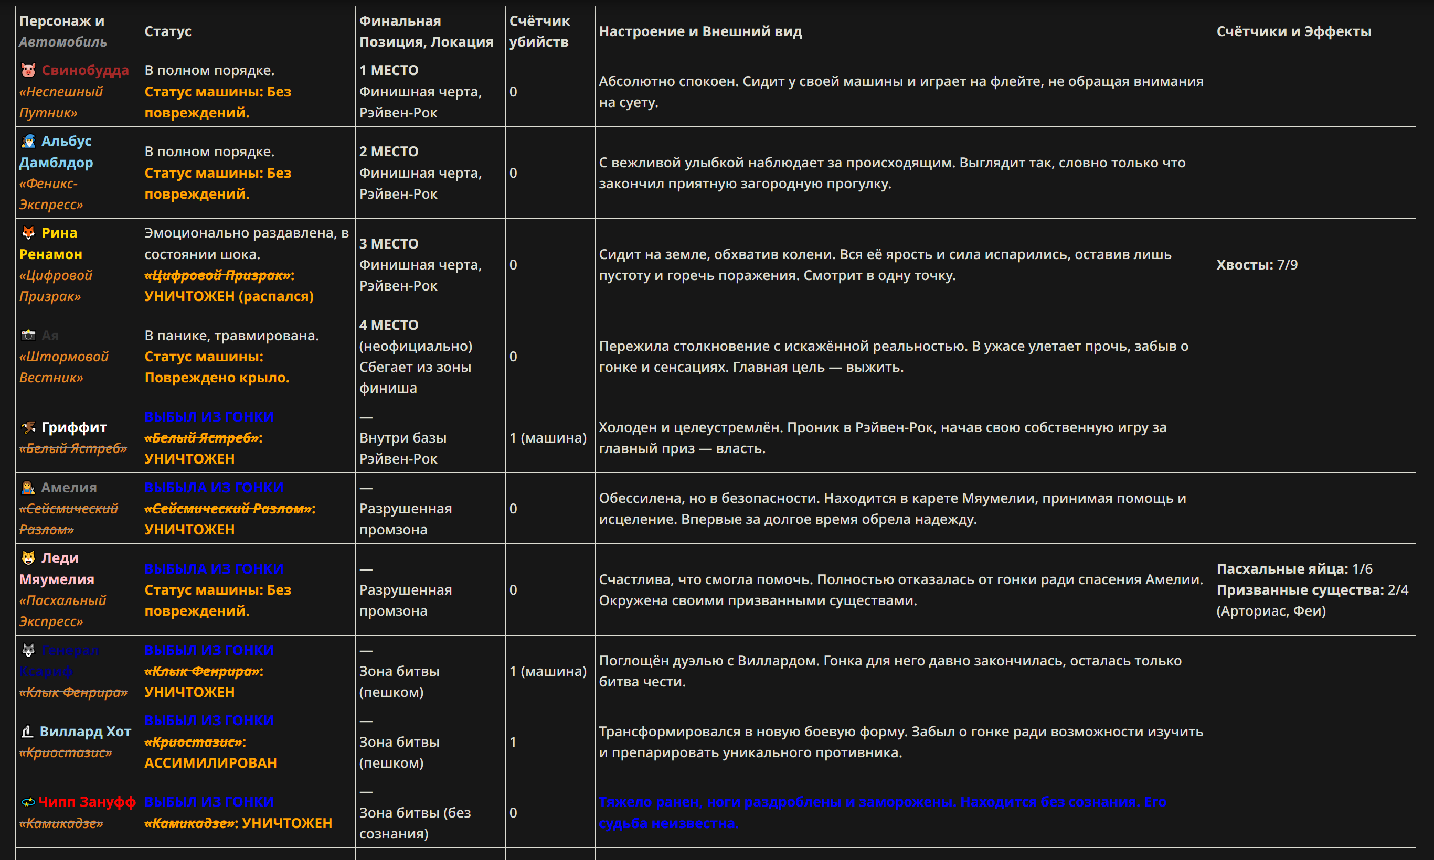Viewport: 1434px width, 860px height.
Task: Click «Пасхальные яйца: 1/6» counter
Action: 1294,568
